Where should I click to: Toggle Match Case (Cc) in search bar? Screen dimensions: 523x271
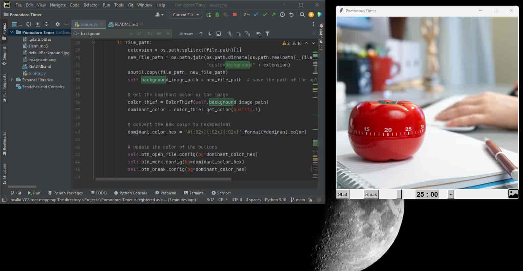click(x=150, y=34)
